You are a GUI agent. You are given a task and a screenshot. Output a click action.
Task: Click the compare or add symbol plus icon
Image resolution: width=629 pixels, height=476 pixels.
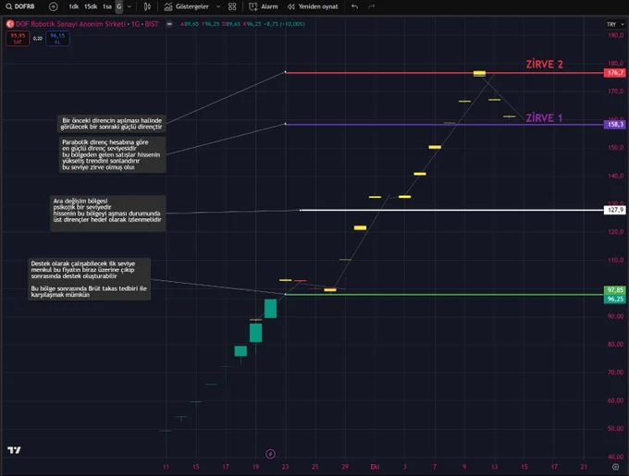click(x=53, y=6)
